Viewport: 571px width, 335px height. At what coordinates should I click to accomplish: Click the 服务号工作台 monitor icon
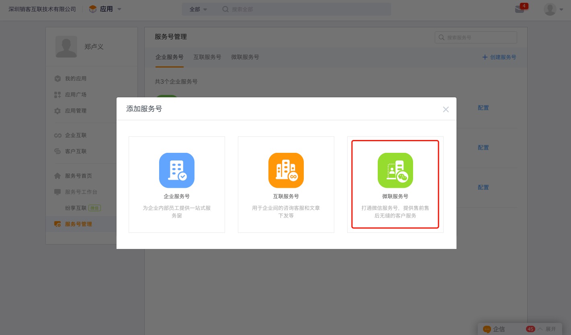(57, 192)
